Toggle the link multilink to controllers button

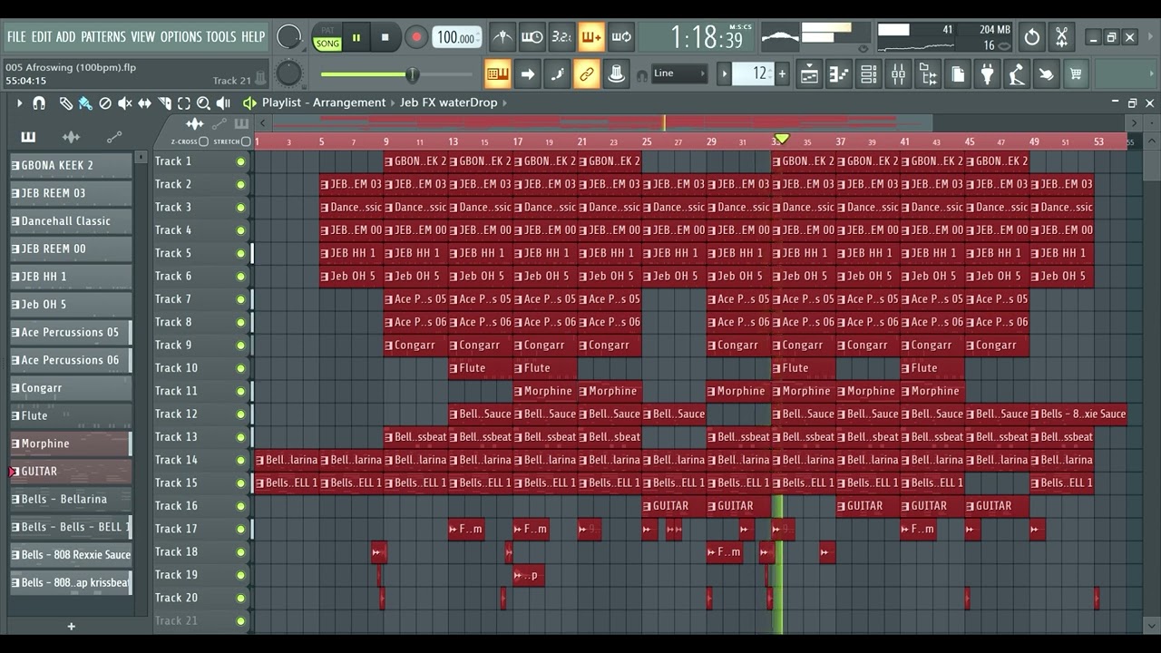(587, 73)
